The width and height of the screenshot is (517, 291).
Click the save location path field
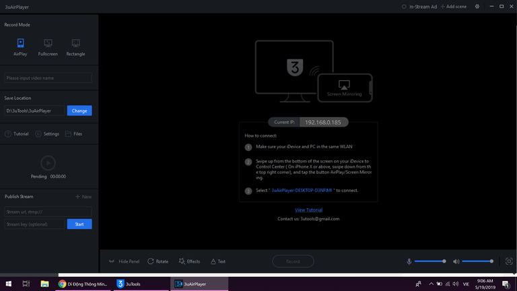click(34, 110)
